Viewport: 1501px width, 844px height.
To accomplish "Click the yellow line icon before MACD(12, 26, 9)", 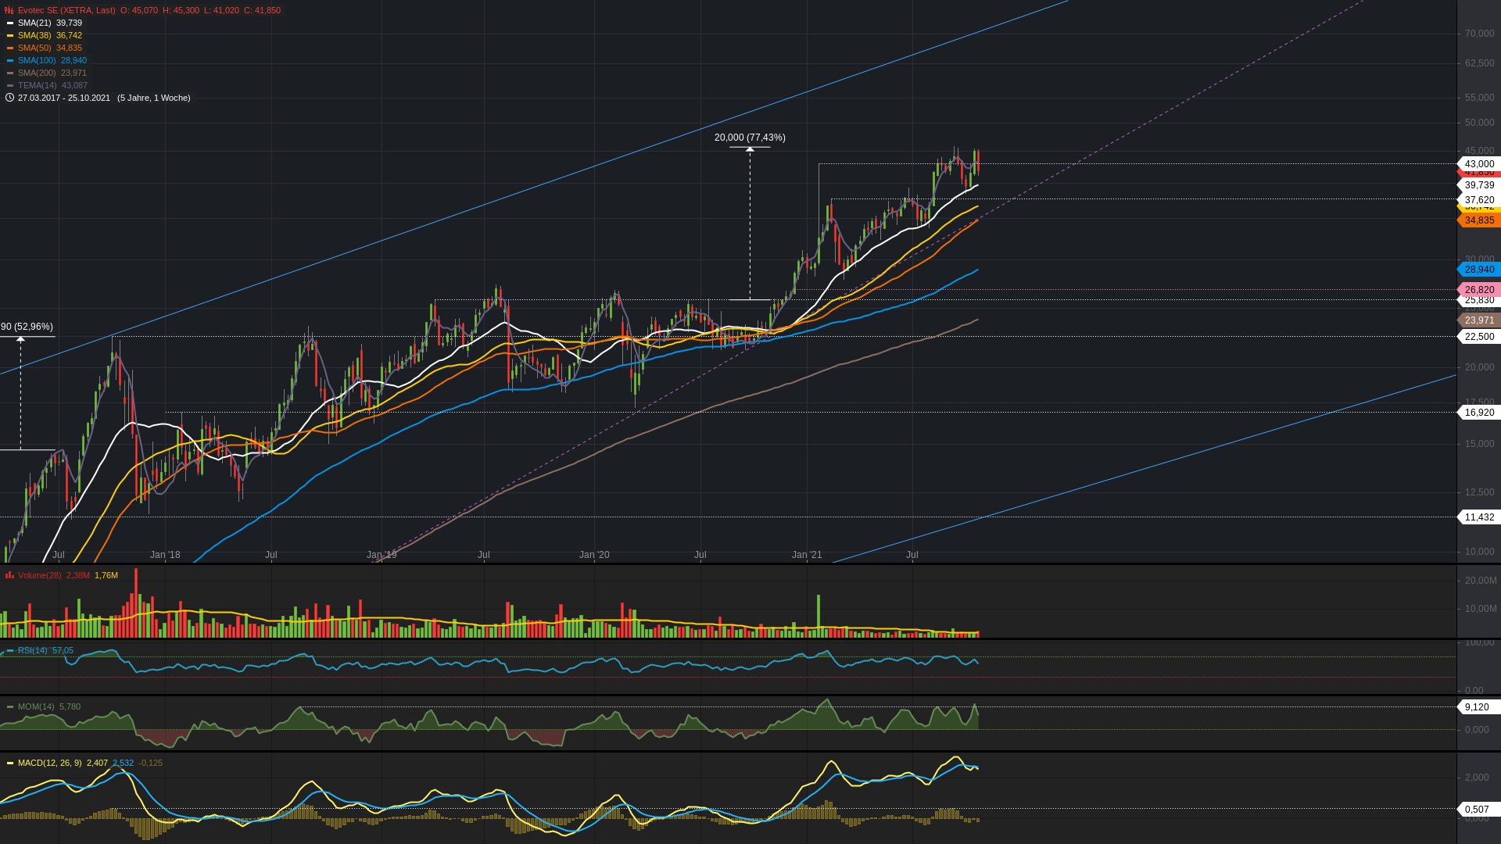I will pos(9,764).
